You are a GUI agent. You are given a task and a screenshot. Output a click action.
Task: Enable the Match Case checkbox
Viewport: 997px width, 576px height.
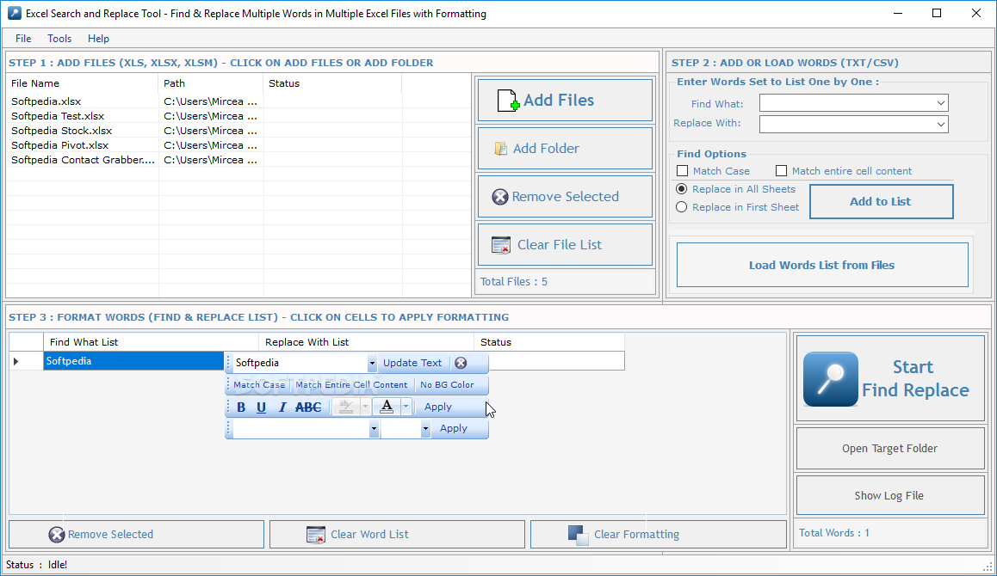point(682,171)
